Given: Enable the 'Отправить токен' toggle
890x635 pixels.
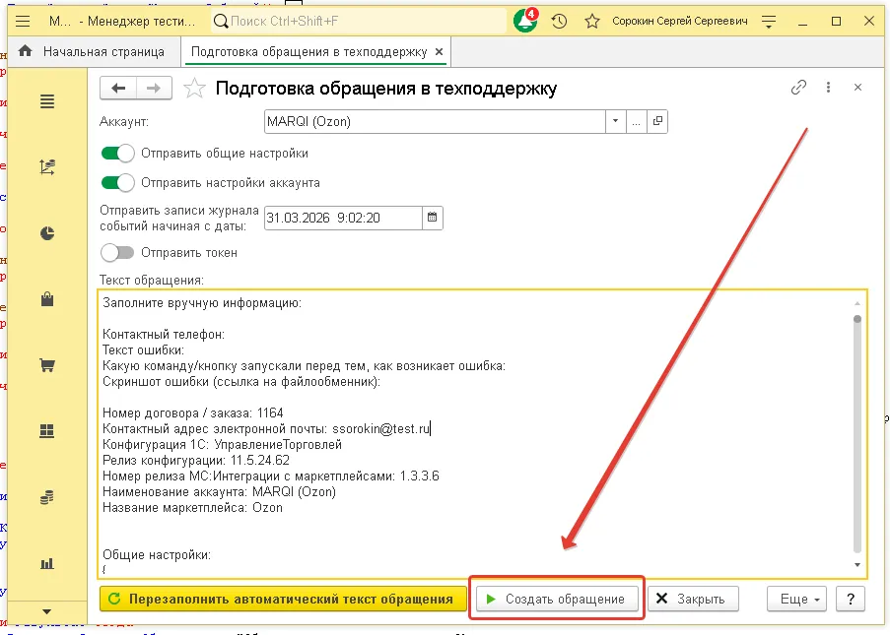Looking at the screenshot, I should 117,253.
